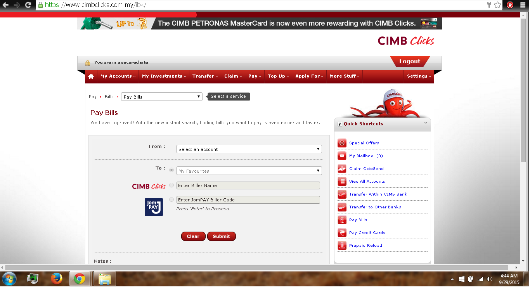Open the Select an account dropdown

249,149
